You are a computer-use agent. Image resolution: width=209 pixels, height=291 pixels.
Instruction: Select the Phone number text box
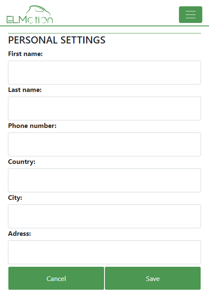[x=104, y=145]
